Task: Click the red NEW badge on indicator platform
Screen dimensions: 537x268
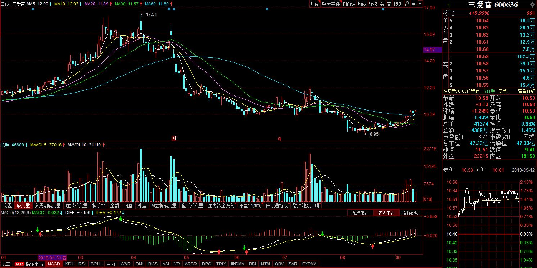Action: pos(19,264)
